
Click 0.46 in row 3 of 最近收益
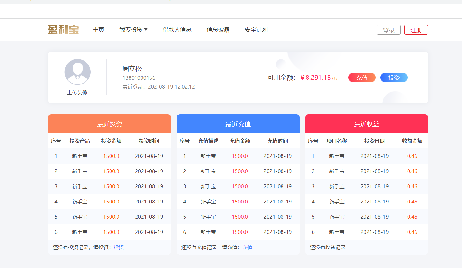pyautogui.click(x=412, y=186)
